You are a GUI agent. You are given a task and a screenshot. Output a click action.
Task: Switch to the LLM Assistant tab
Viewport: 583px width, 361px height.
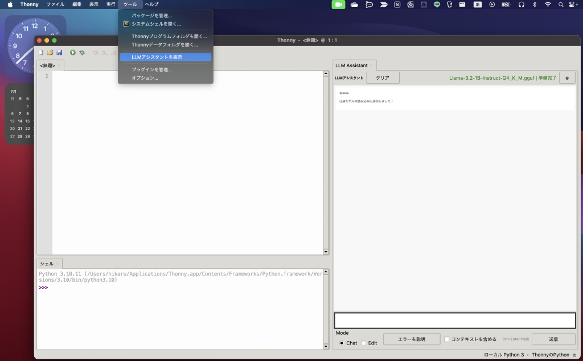(351, 65)
